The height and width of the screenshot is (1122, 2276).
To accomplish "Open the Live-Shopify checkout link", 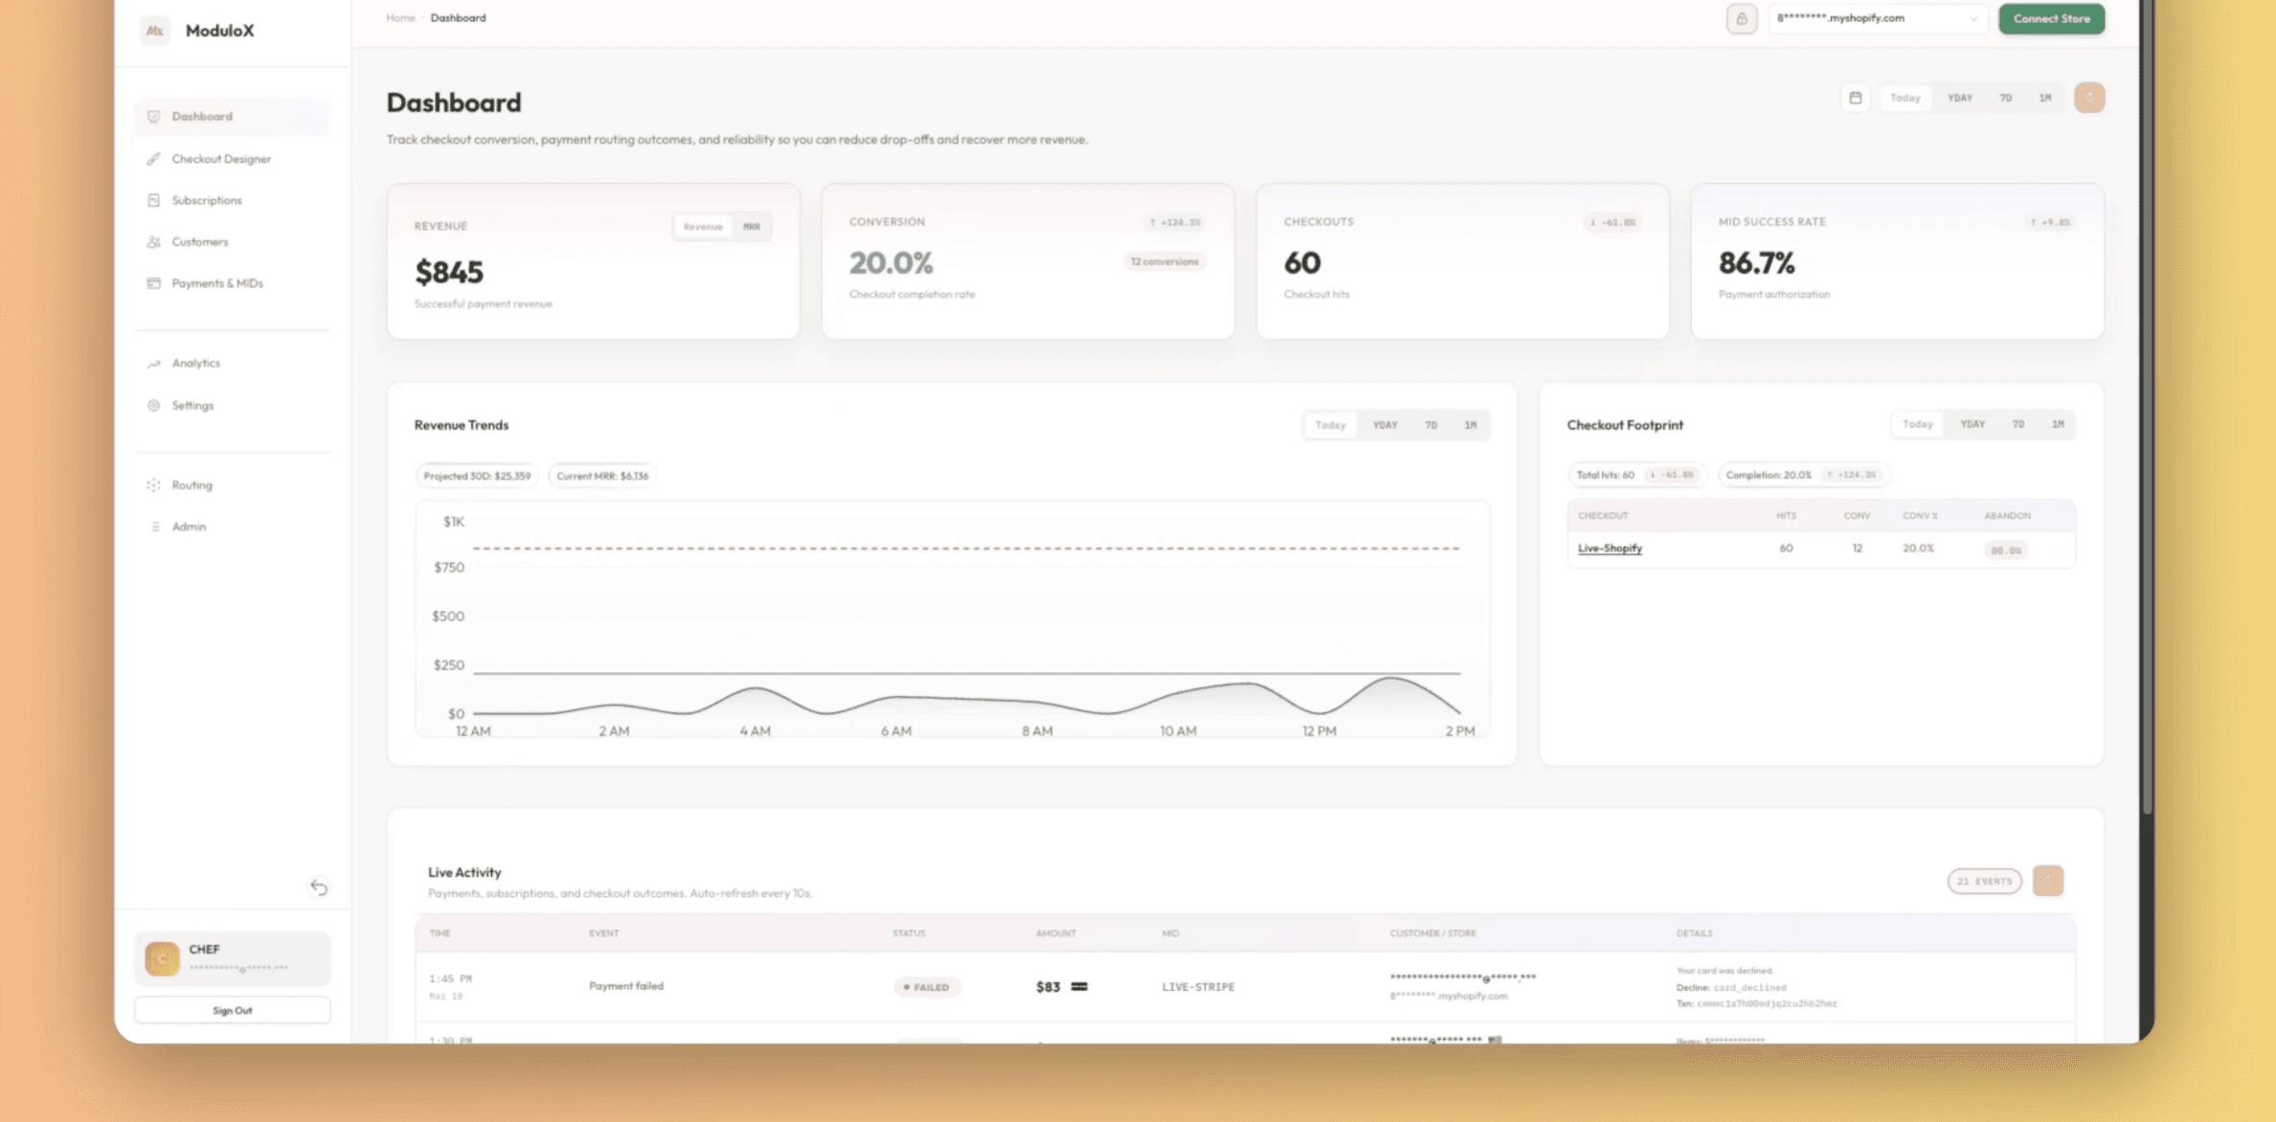I will (1610, 548).
